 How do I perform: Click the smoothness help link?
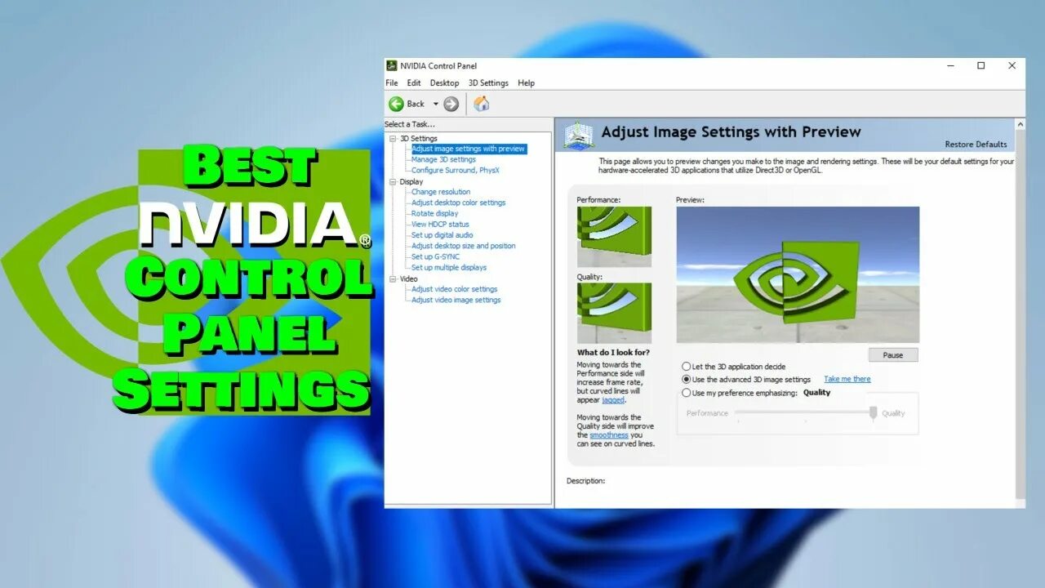pyautogui.click(x=609, y=435)
